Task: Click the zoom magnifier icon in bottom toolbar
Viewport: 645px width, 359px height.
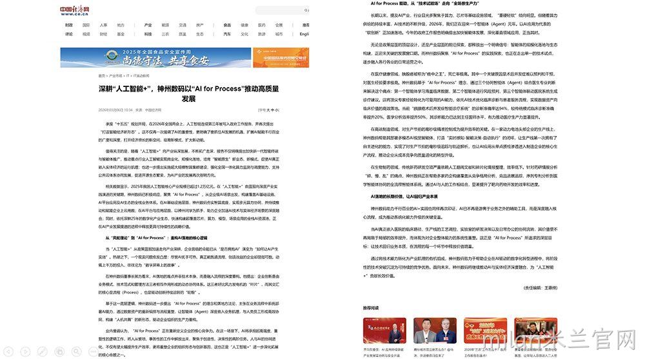Action: (77, 352)
